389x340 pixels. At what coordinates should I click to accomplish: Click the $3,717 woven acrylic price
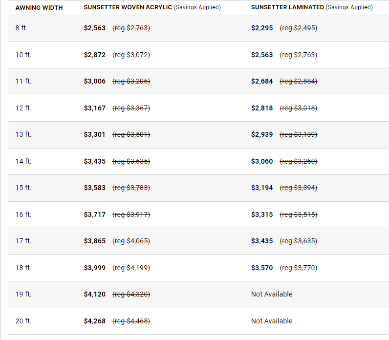[x=95, y=214]
